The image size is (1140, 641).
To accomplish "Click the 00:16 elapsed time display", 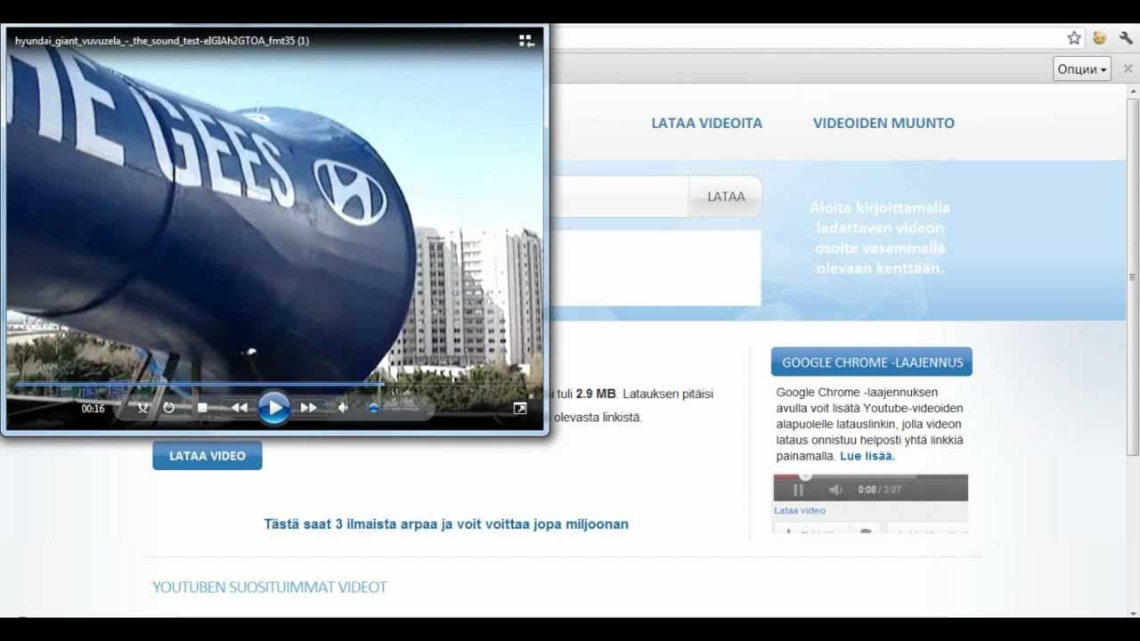I will [x=94, y=409].
